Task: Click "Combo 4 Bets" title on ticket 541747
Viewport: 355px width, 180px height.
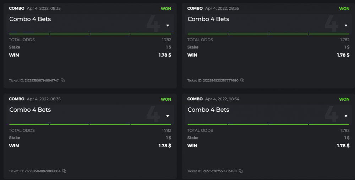Action: [30, 19]
